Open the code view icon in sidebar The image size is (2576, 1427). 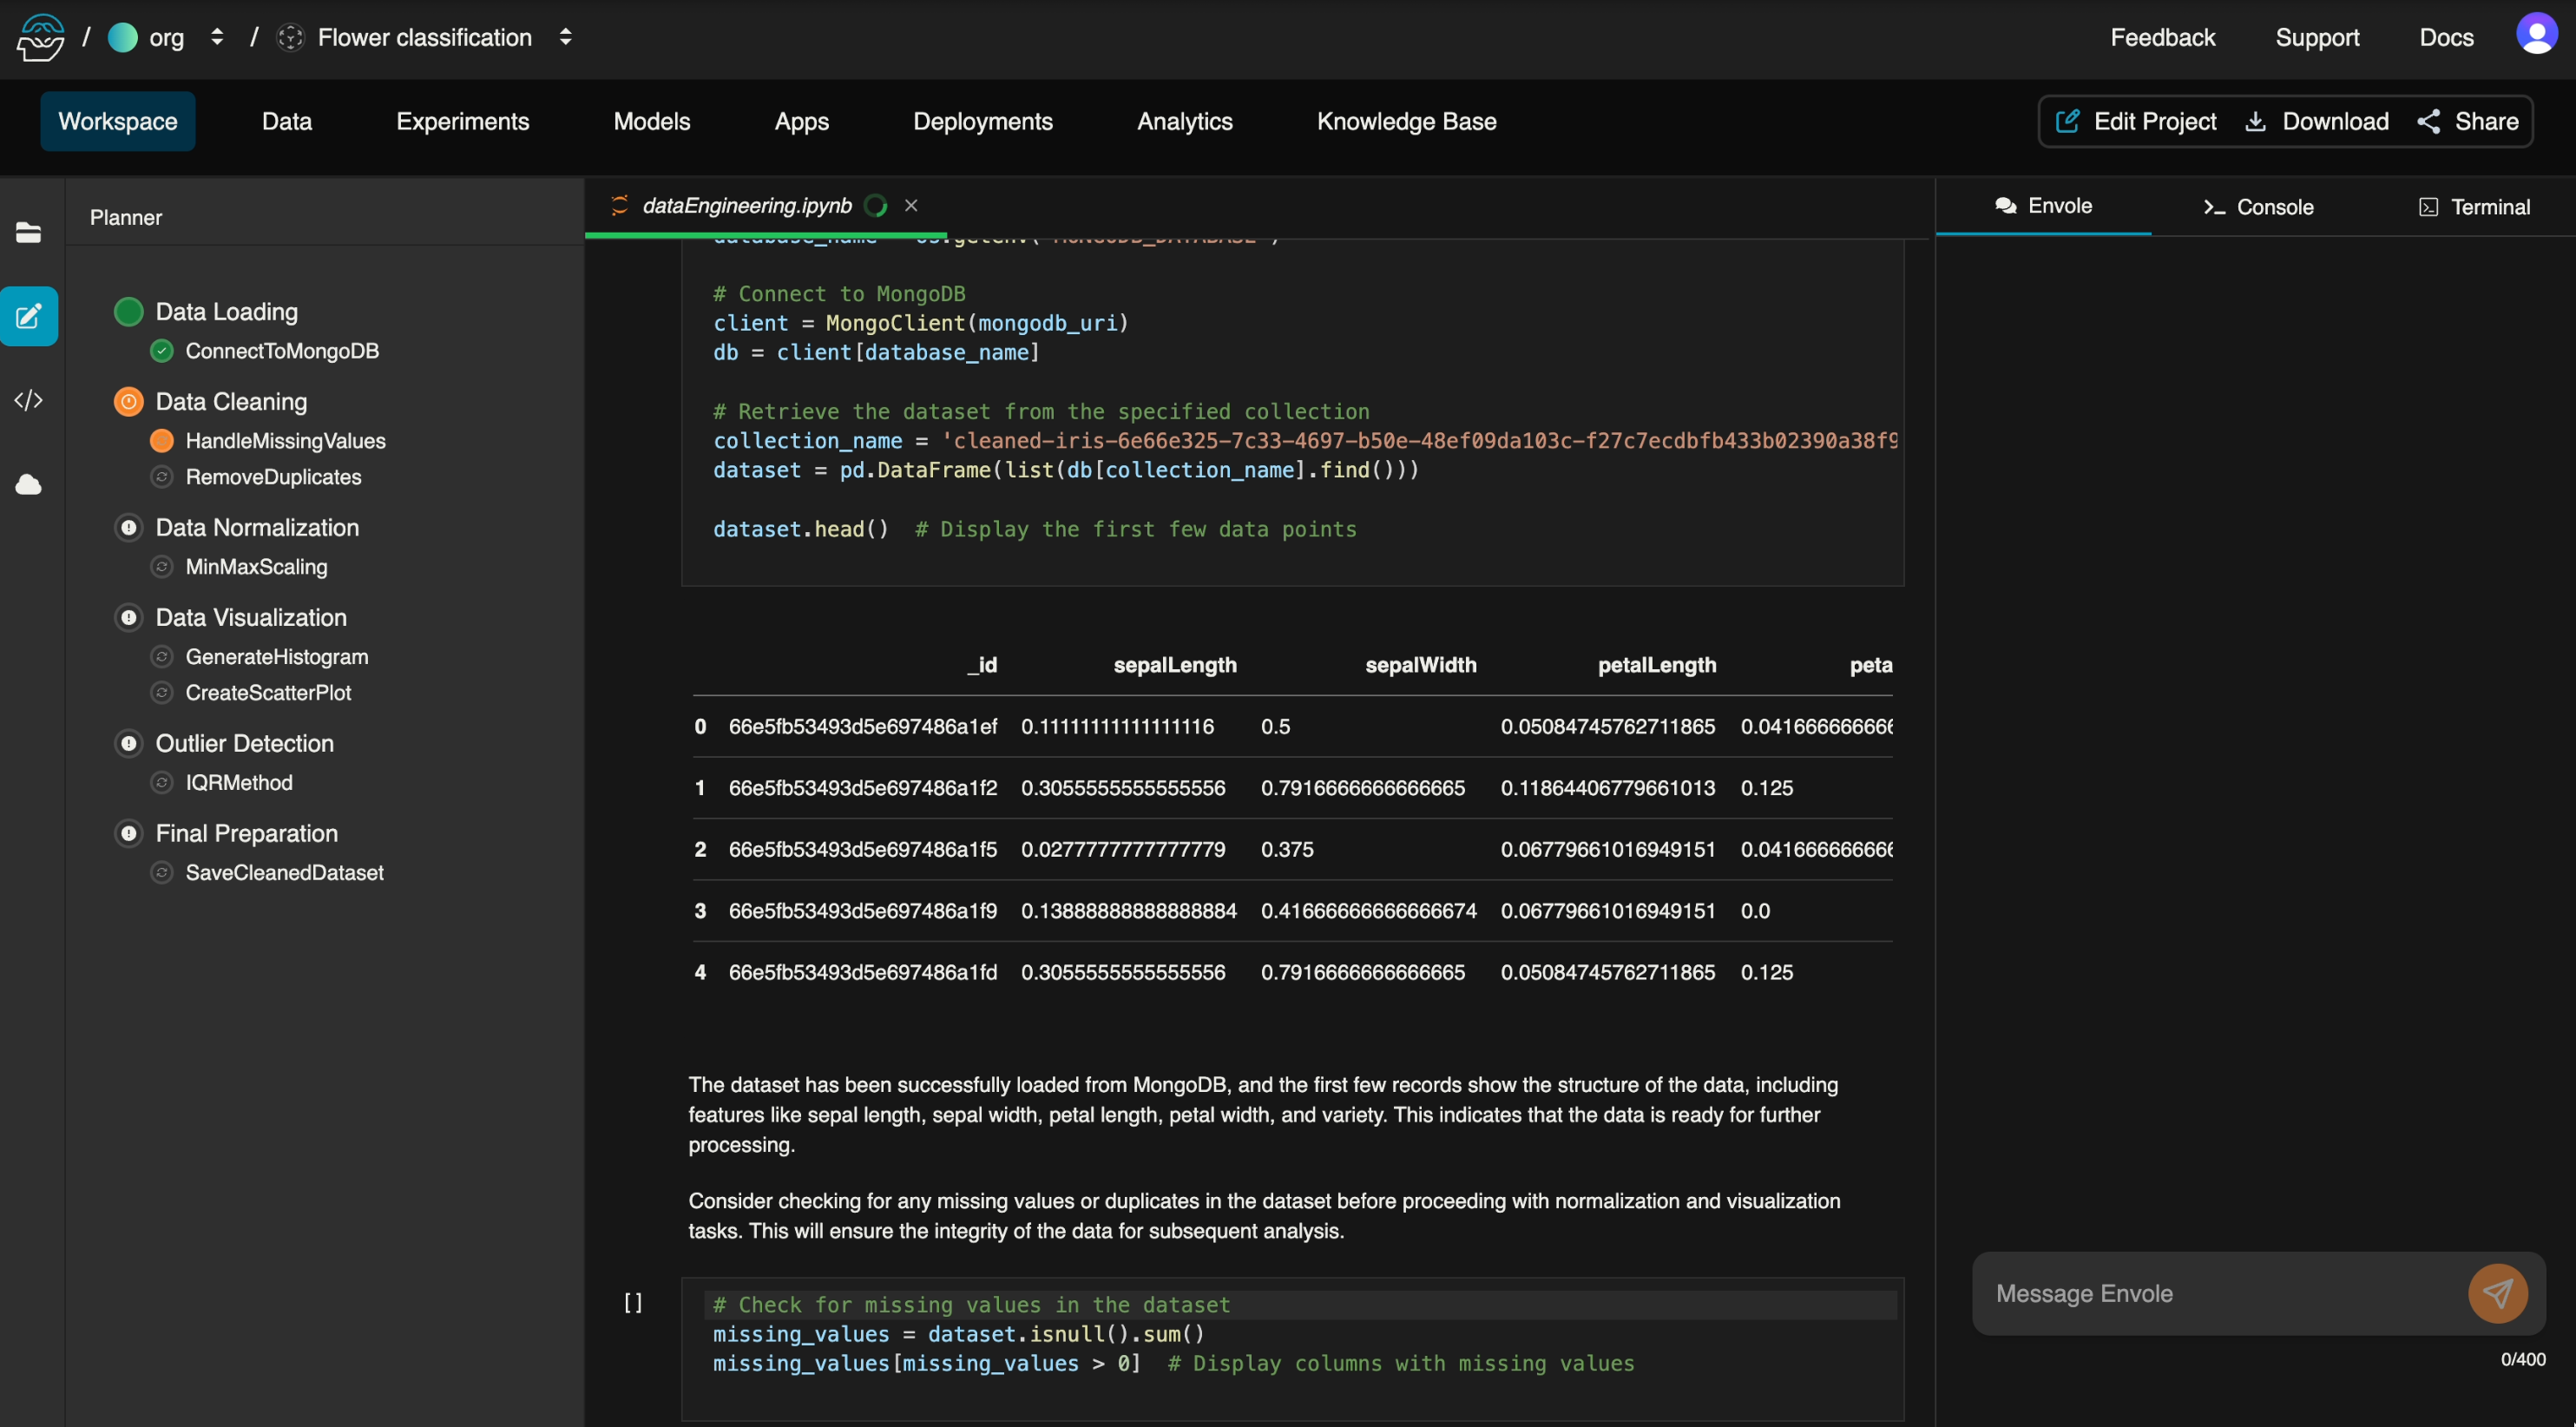28,400
